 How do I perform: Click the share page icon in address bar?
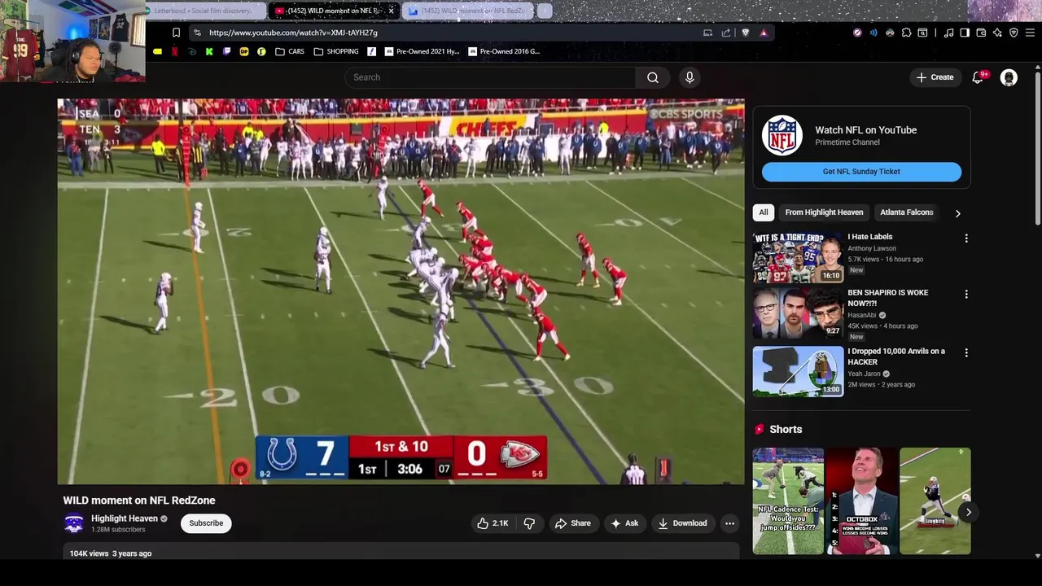point(726,33)
